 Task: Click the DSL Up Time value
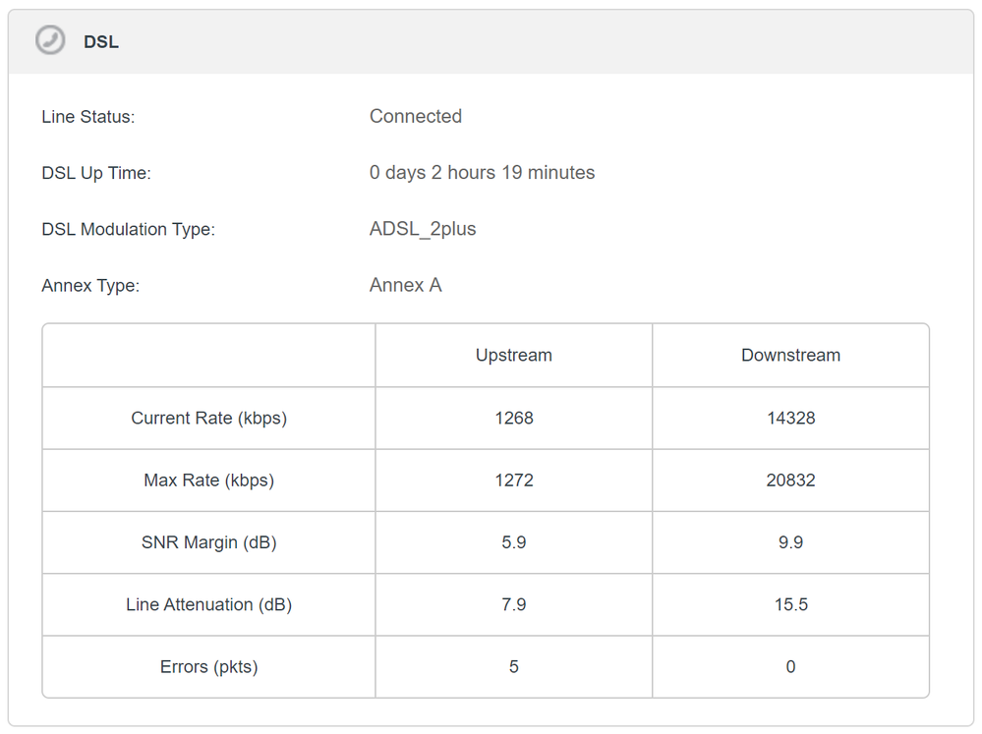[482, 173]
